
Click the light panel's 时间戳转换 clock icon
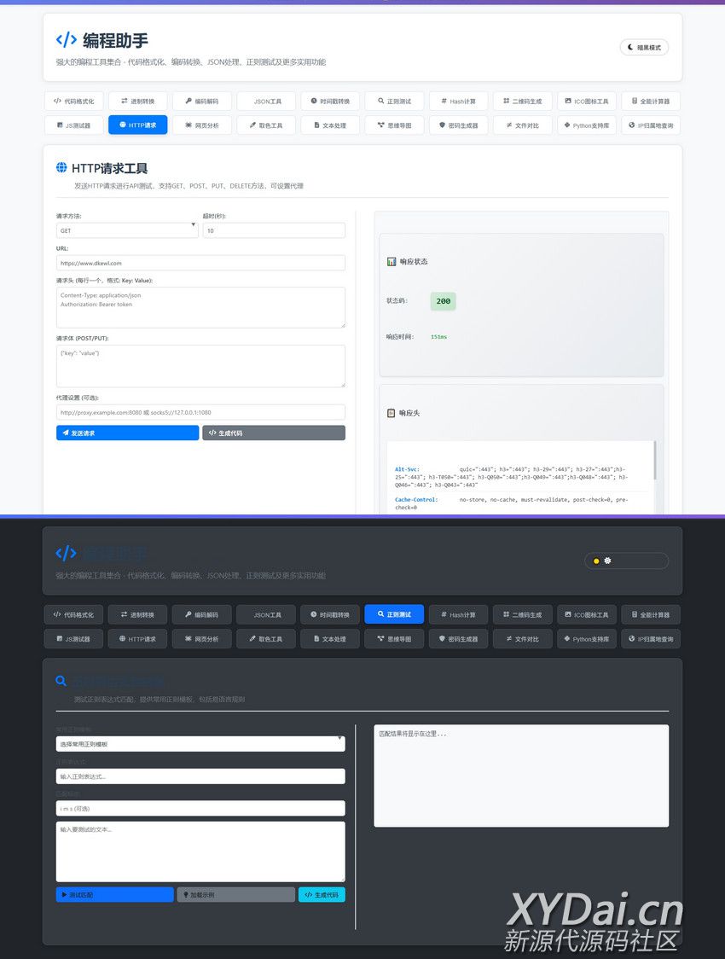click(x=314, y=101)
